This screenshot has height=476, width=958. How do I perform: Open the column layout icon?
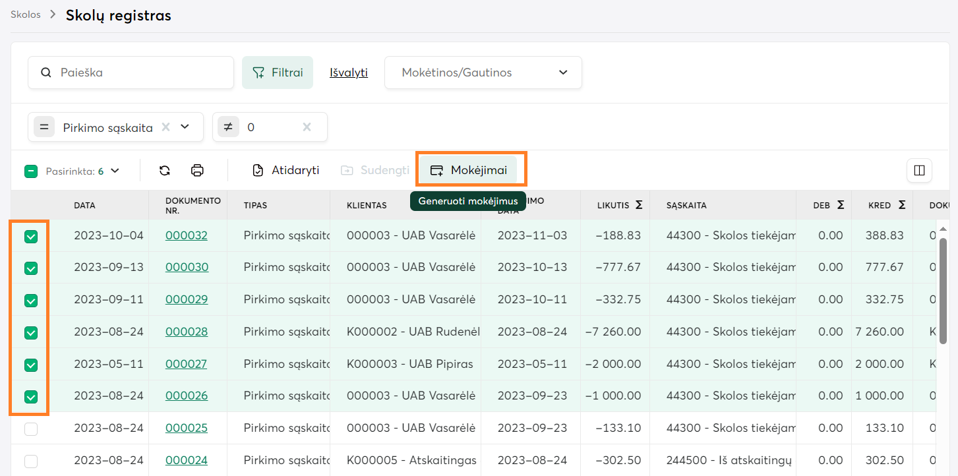pos(919,170)
